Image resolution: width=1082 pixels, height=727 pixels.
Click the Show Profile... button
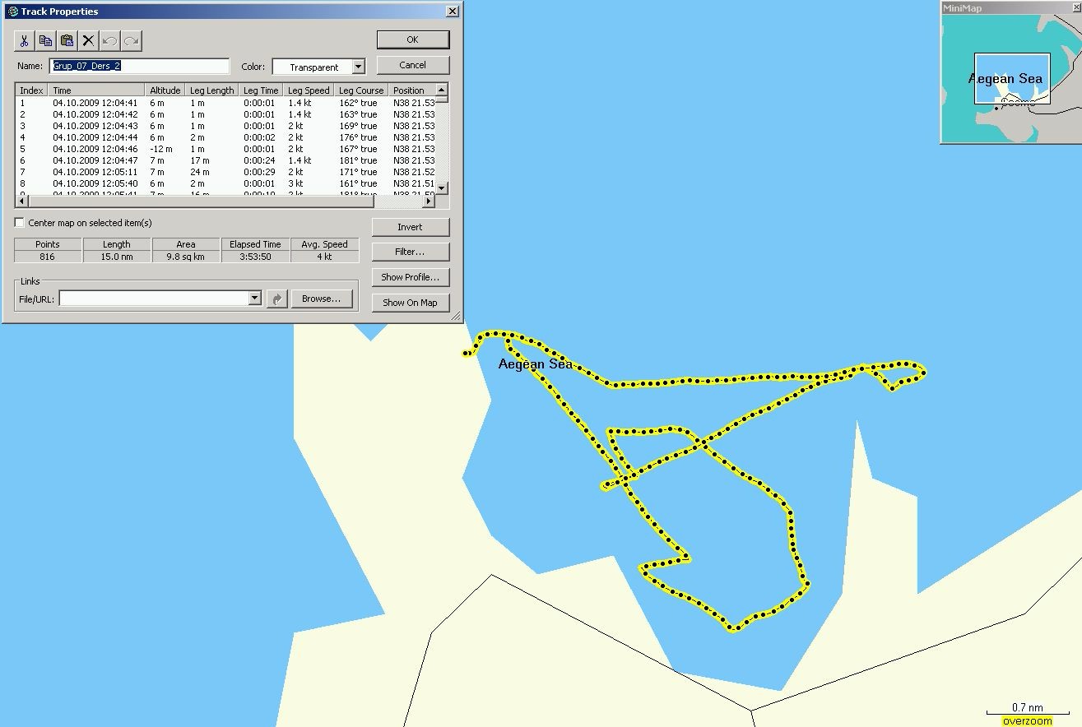click(411, 277)
